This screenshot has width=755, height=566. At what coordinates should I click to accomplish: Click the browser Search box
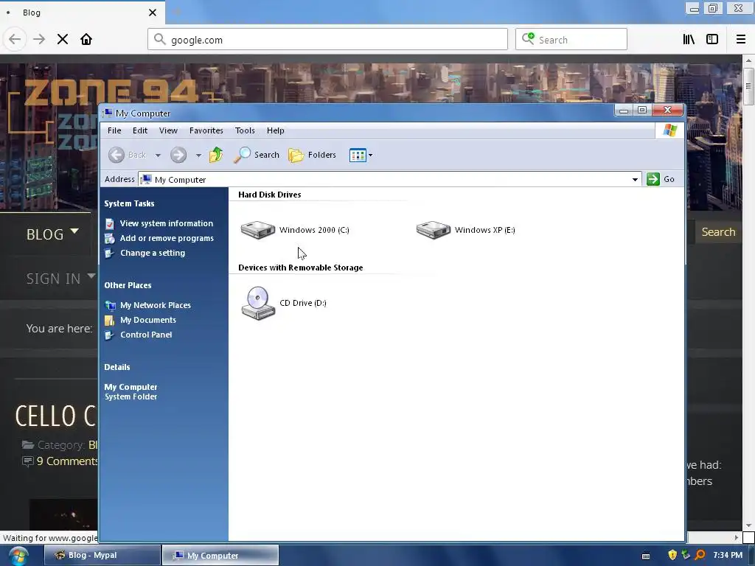point(571,40)
